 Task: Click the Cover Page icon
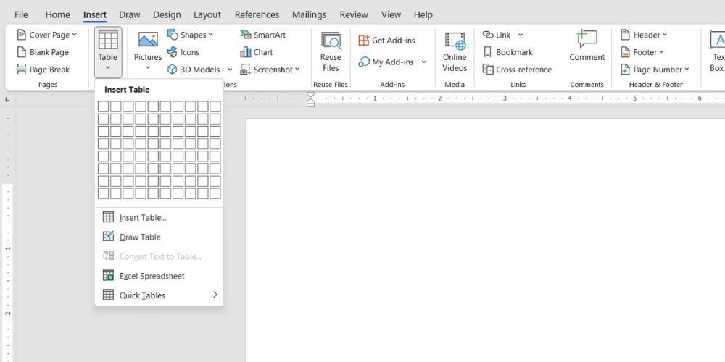[21, 35]
